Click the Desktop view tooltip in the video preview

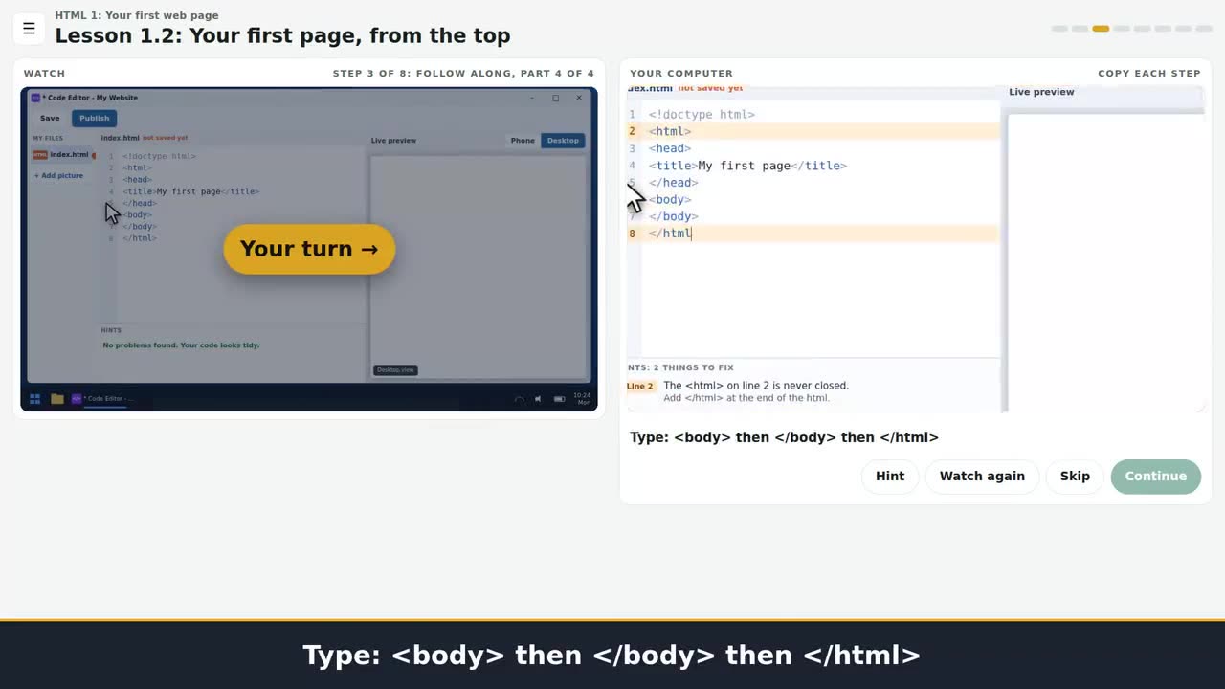coord(395,370)
